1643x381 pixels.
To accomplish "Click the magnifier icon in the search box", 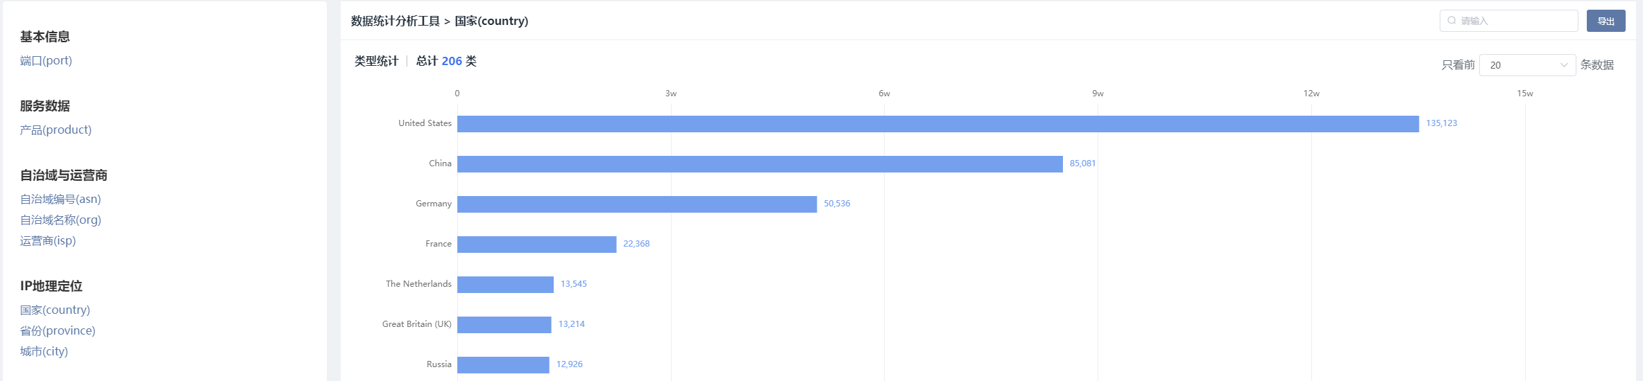I will (x=1452, y=21).
